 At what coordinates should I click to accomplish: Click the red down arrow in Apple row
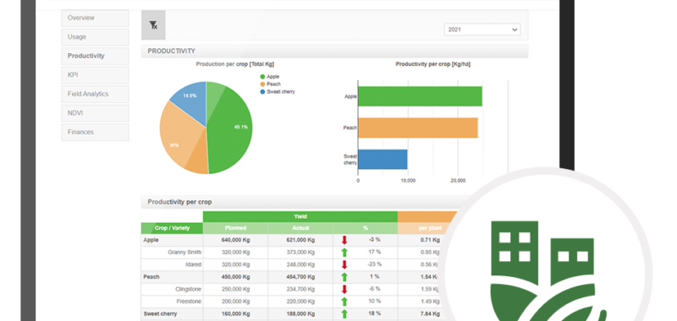[344, 240]
